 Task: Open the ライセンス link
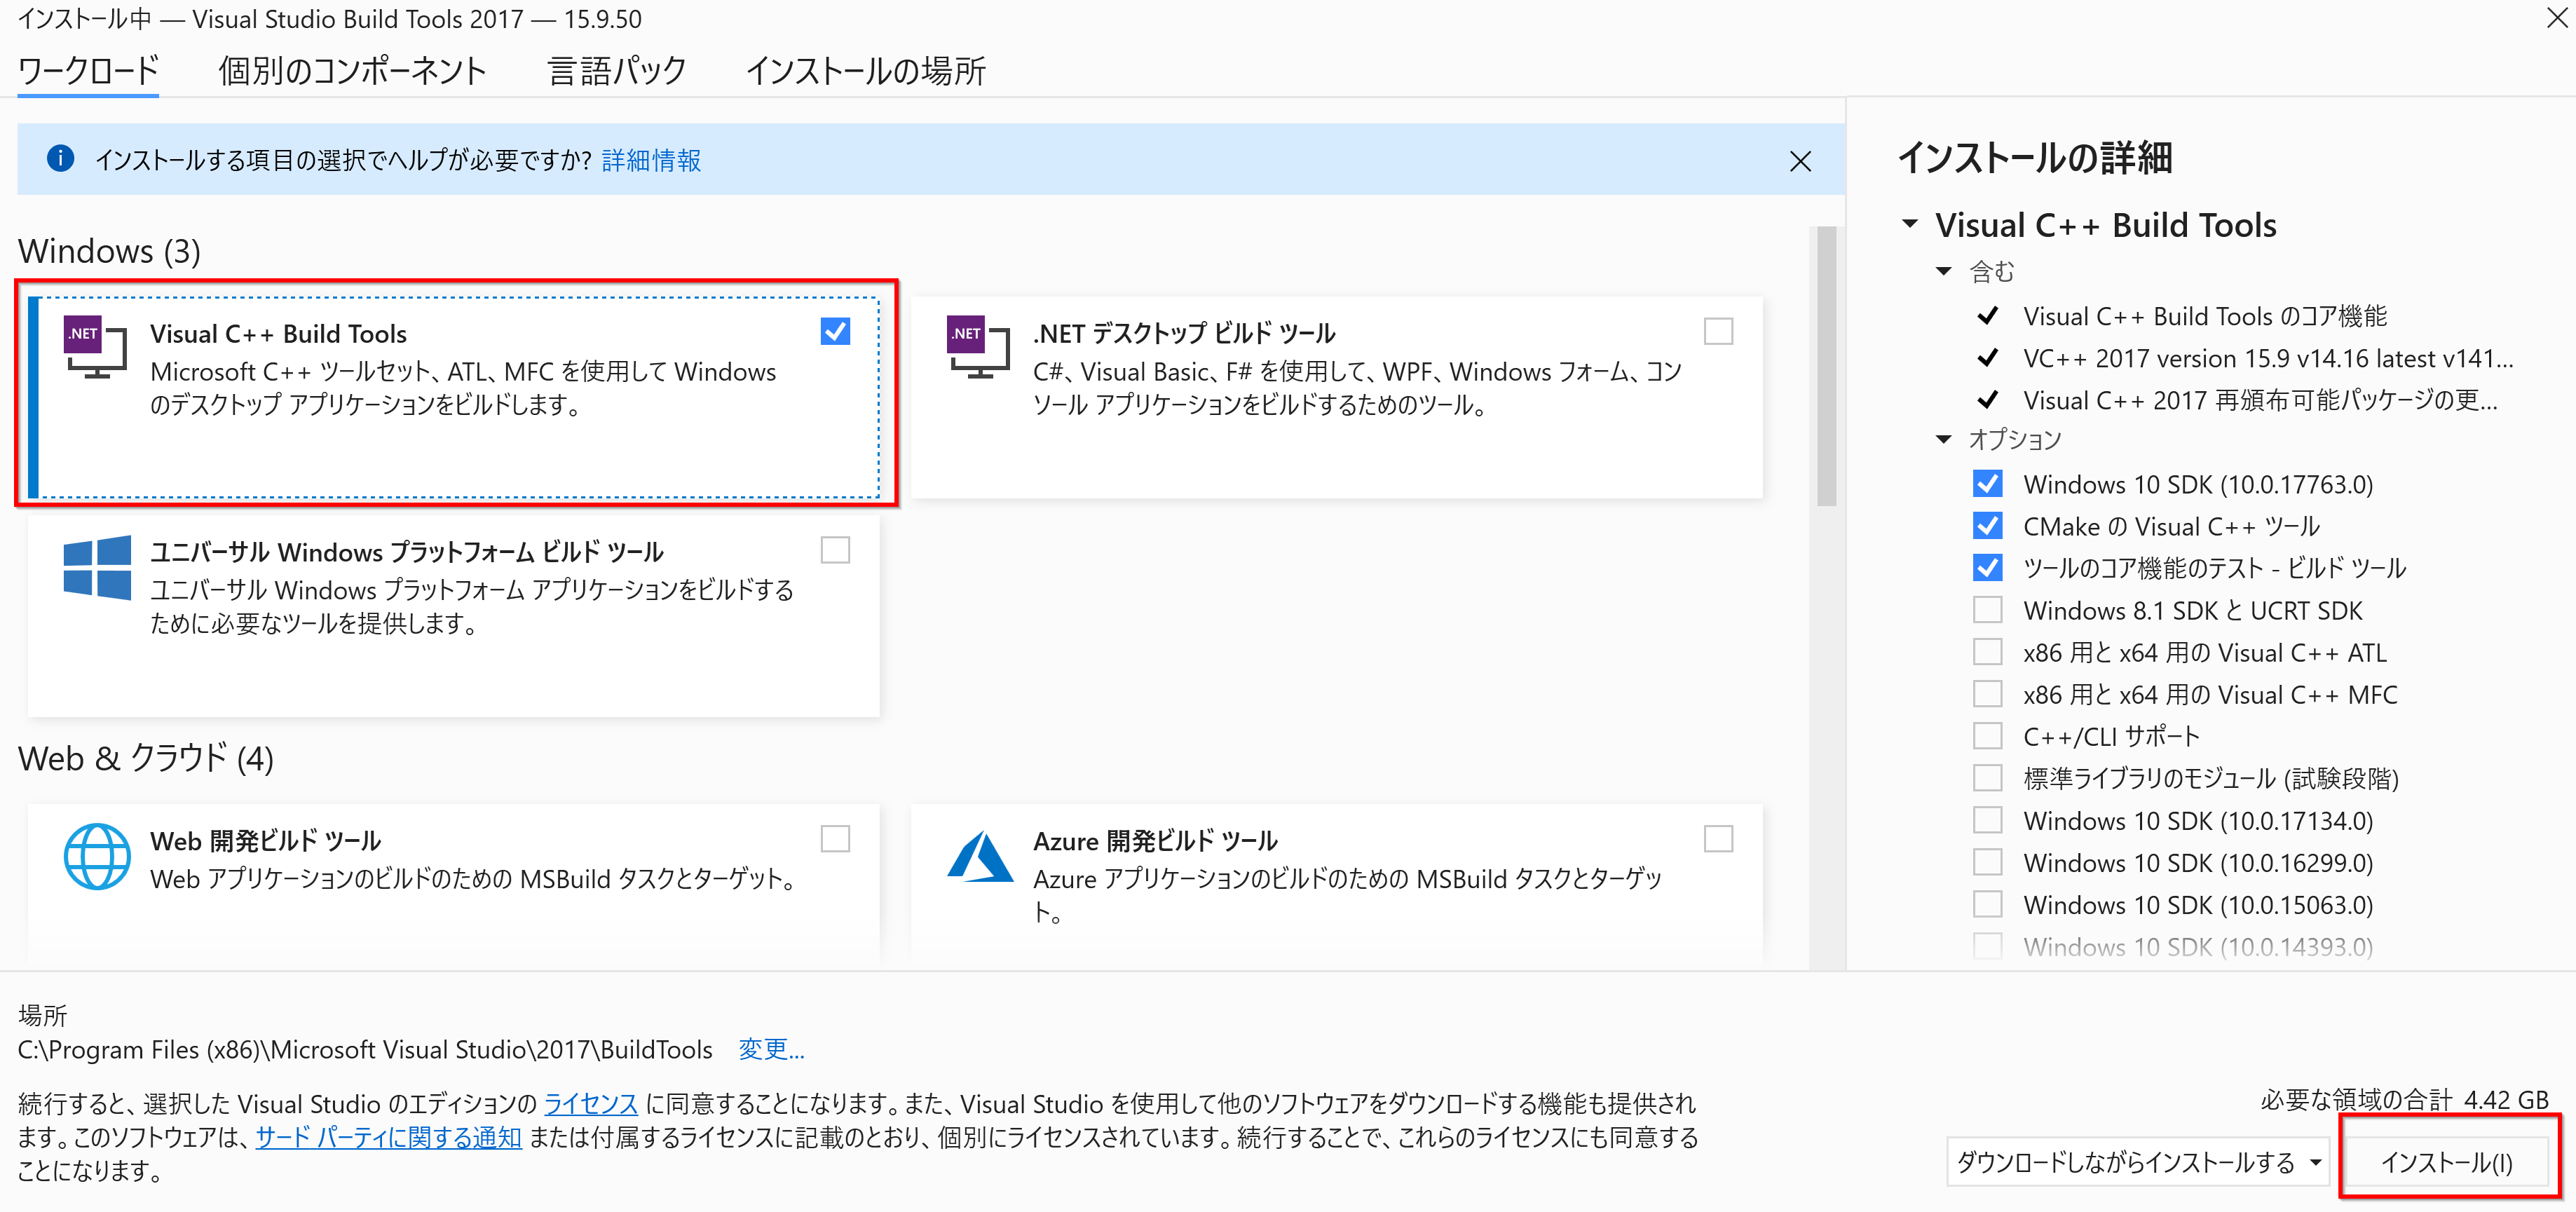tap(590, 1103)
